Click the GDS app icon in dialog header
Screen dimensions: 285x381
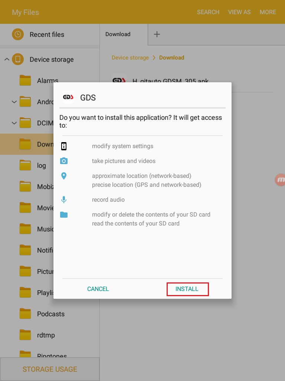point(68,97)
